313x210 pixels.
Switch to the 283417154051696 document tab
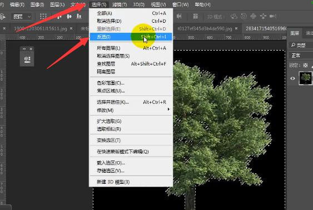point(266,29)
